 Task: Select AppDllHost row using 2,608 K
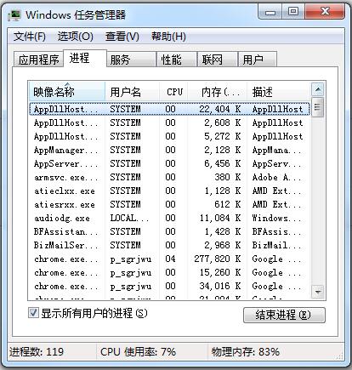169,122
